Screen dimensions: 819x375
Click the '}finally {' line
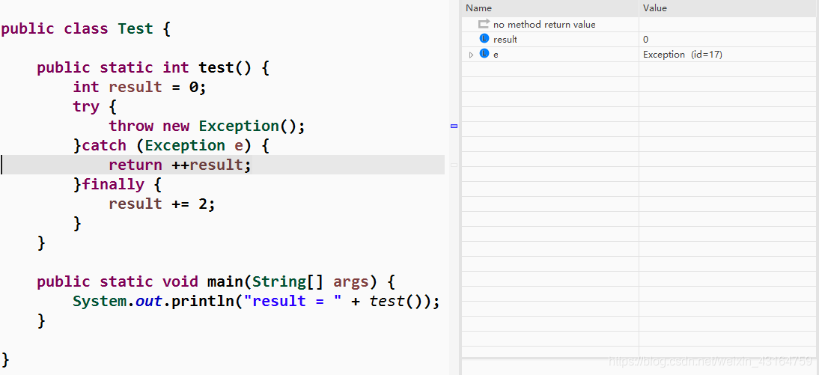click(x=118, y=184)
